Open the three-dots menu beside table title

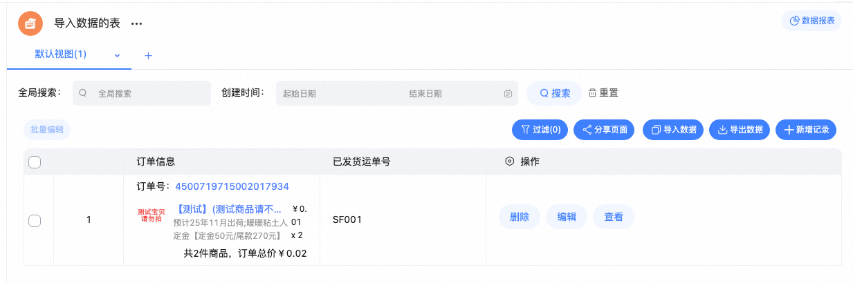(x=136, y=23)
